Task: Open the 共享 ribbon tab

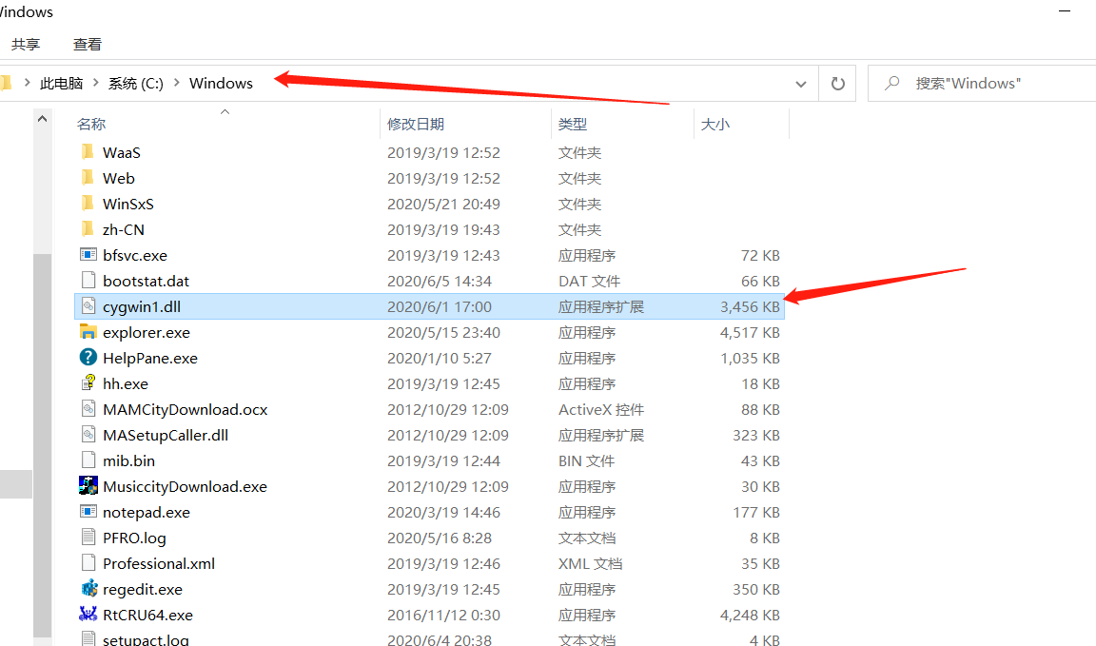Action: (25, 44)
